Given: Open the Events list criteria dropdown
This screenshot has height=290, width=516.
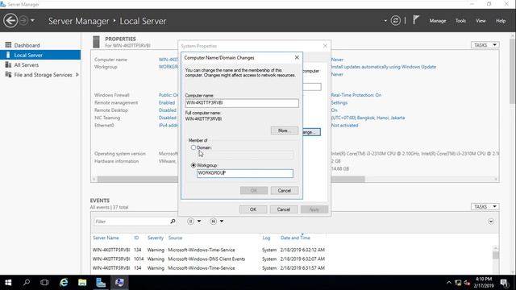Looking at the screenshot, I should [x=193, y=222].
